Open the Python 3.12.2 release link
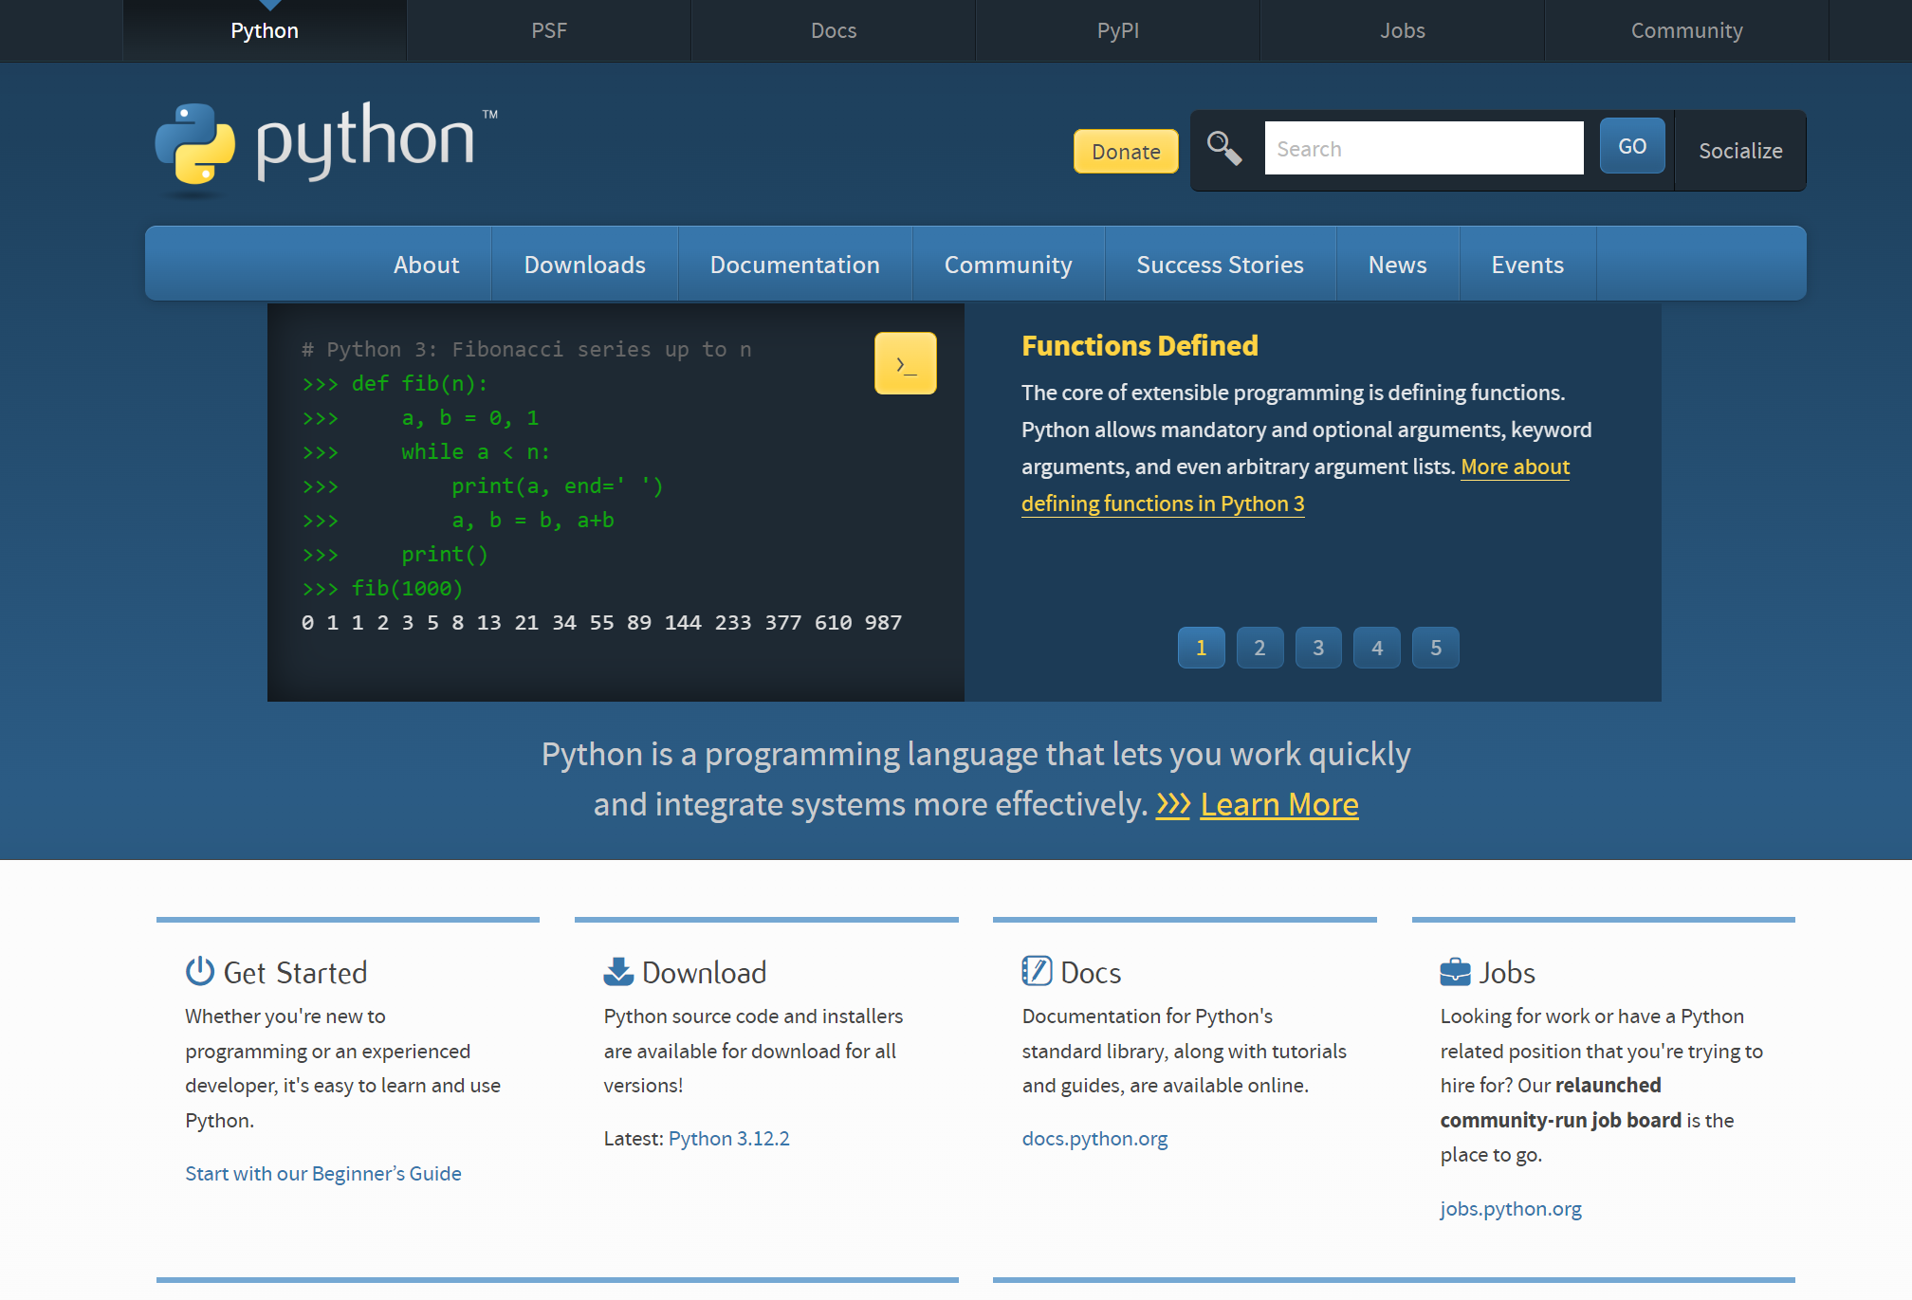Screen dimensions: 1912x1300 tap(728, 1138)
